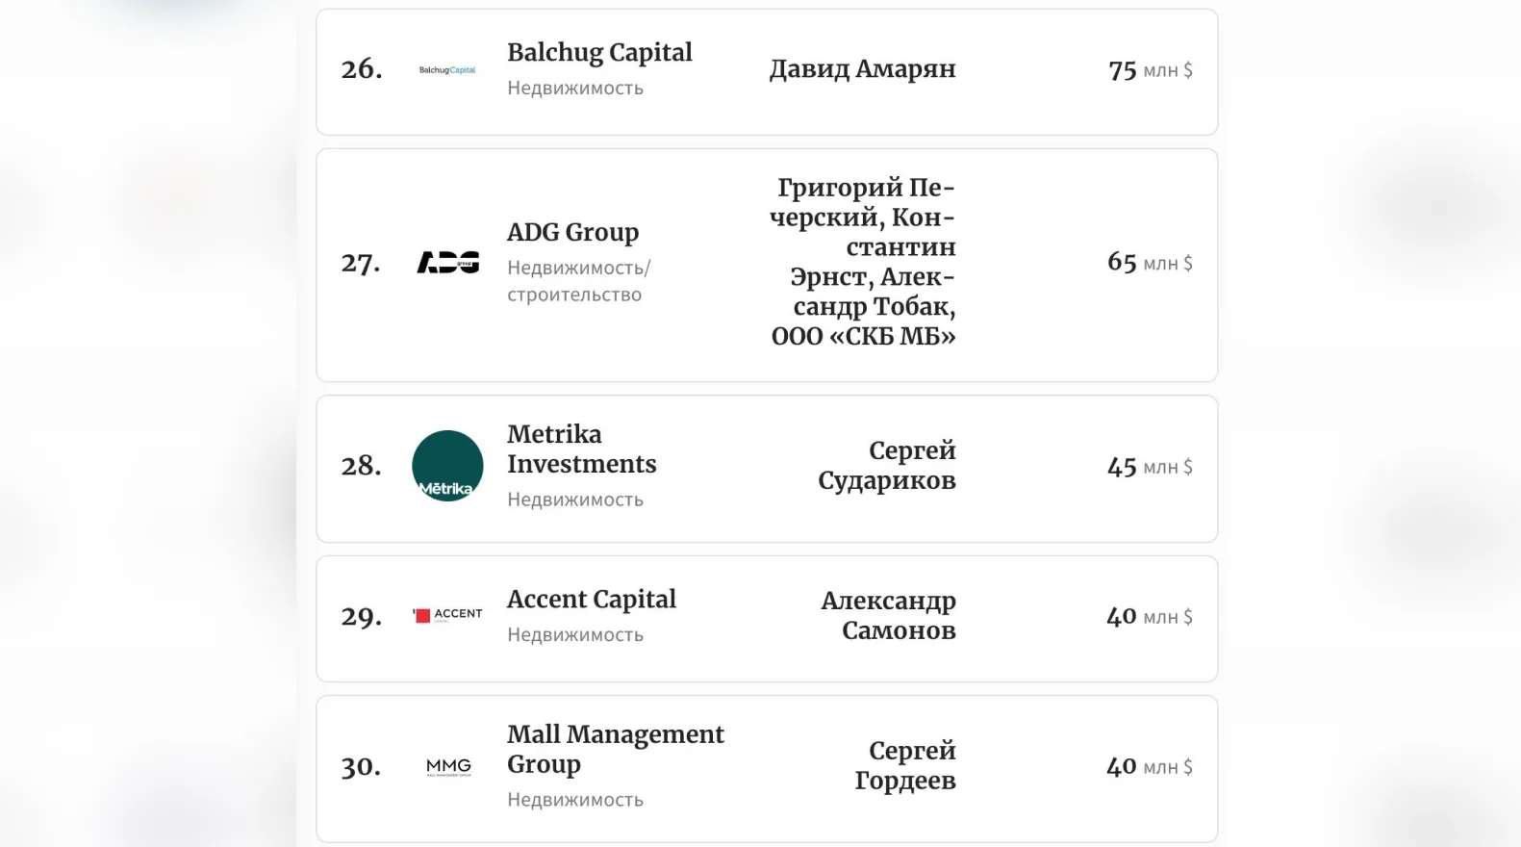Click the green Metrika round logo

pos(447,466)
